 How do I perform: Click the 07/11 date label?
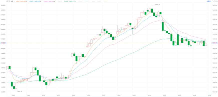pos(58,96)
